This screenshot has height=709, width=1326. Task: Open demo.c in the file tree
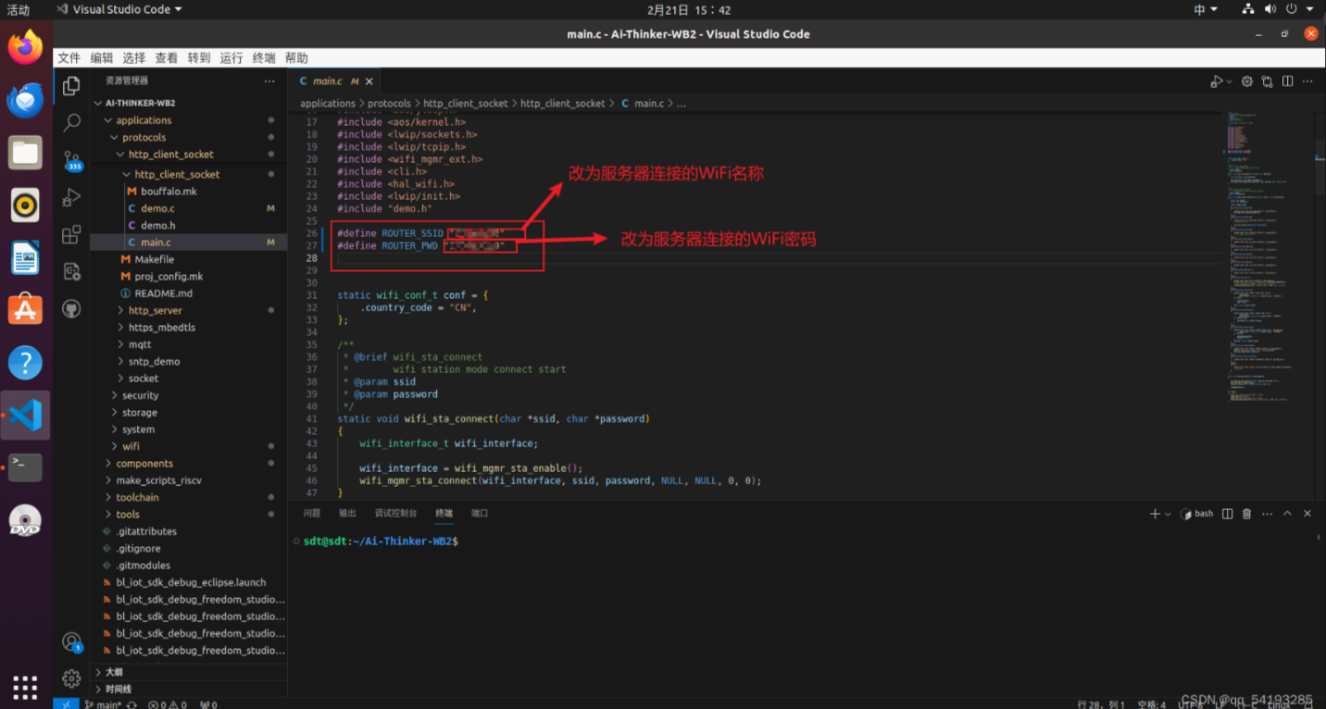coord(188,208)
